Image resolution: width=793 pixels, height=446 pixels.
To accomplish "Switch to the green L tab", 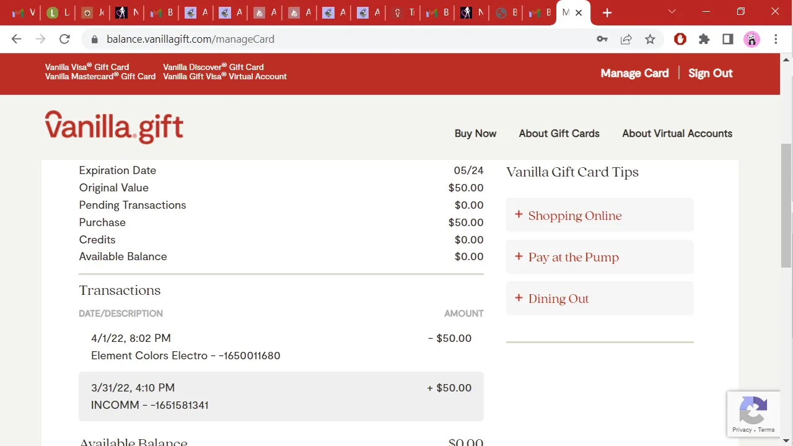I will pos(58,12).
